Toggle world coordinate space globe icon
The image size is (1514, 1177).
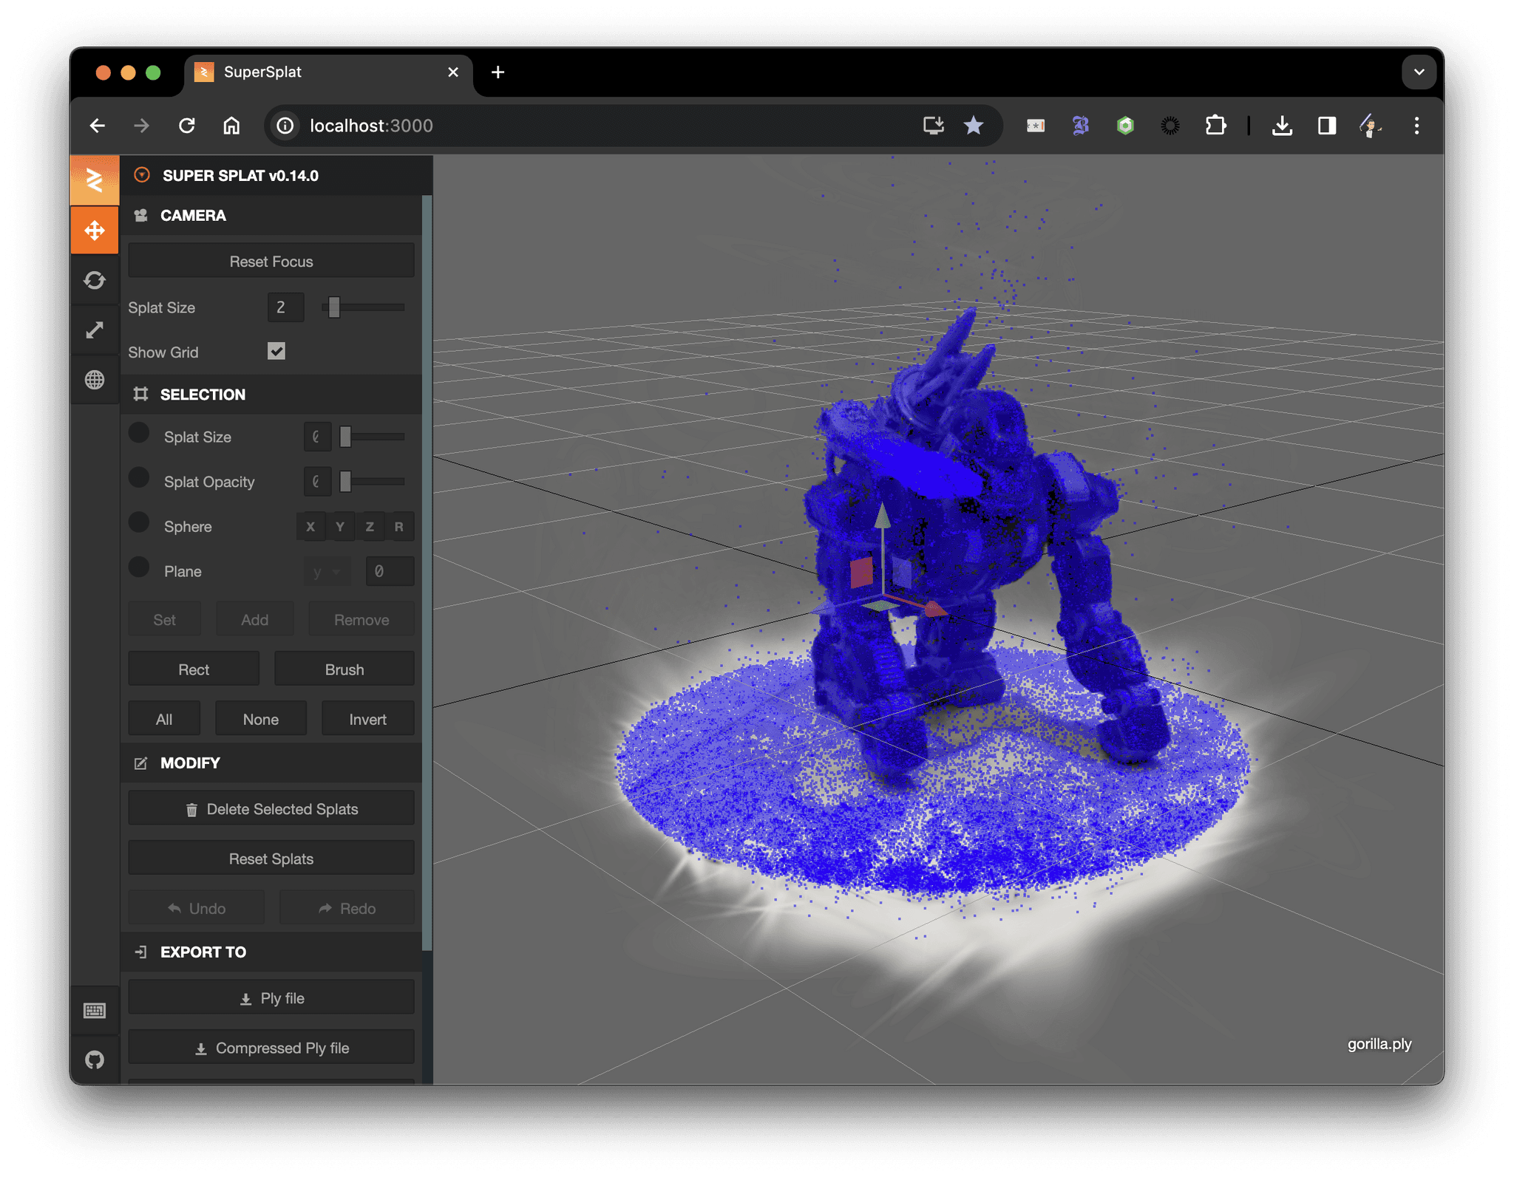[95, 379]
